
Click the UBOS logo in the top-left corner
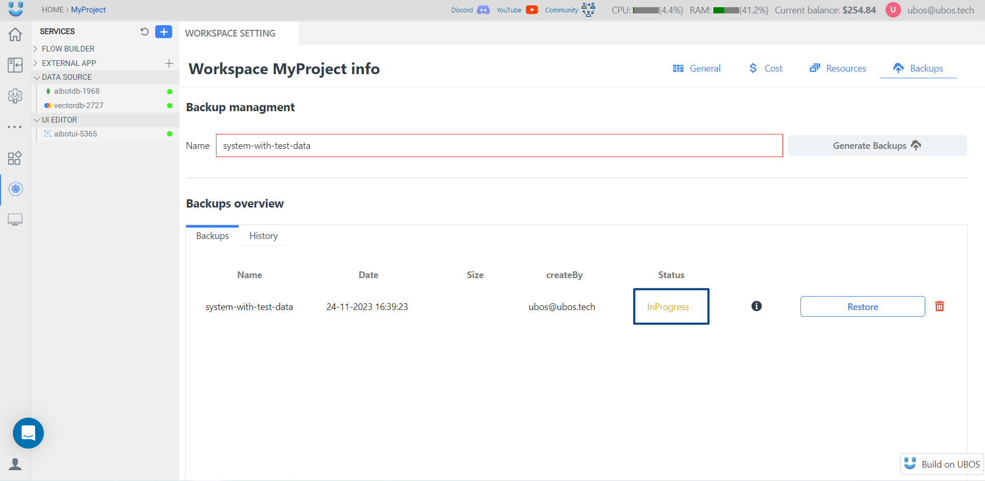click(15, 9)
